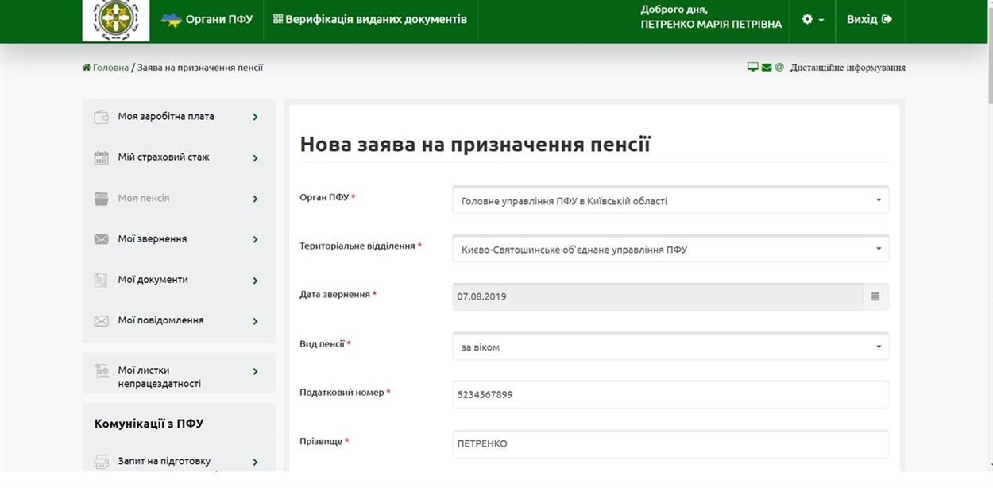Viewport: 993px width, 488px height.
Task: Click the envelope icon near Дистанційне інформування
Action: click(767, 67)
